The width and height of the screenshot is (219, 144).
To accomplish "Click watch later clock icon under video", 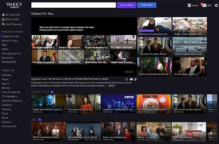I will pyautogui.click(x=127, y=79).
